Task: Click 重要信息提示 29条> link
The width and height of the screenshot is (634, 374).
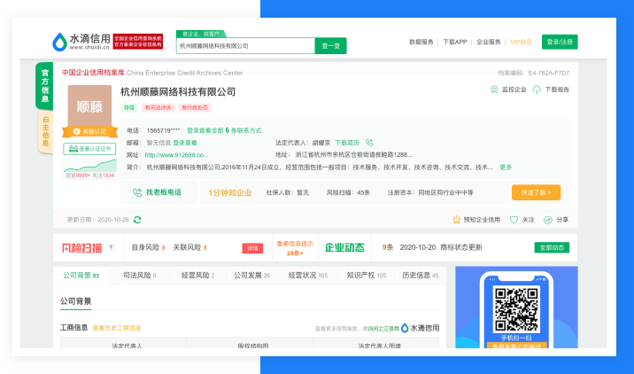Action: [x=295, y=248]
